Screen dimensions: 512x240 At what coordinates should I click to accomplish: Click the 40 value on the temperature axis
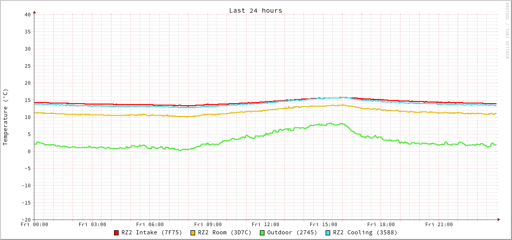[28, 14]
